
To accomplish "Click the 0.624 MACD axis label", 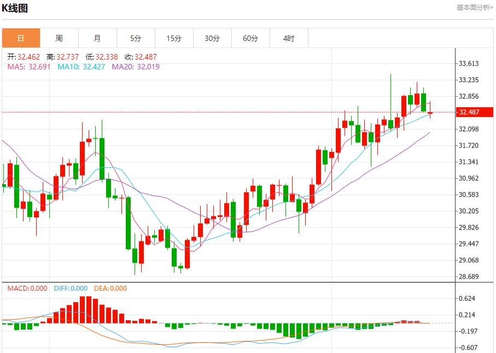I will coord(468,298).
